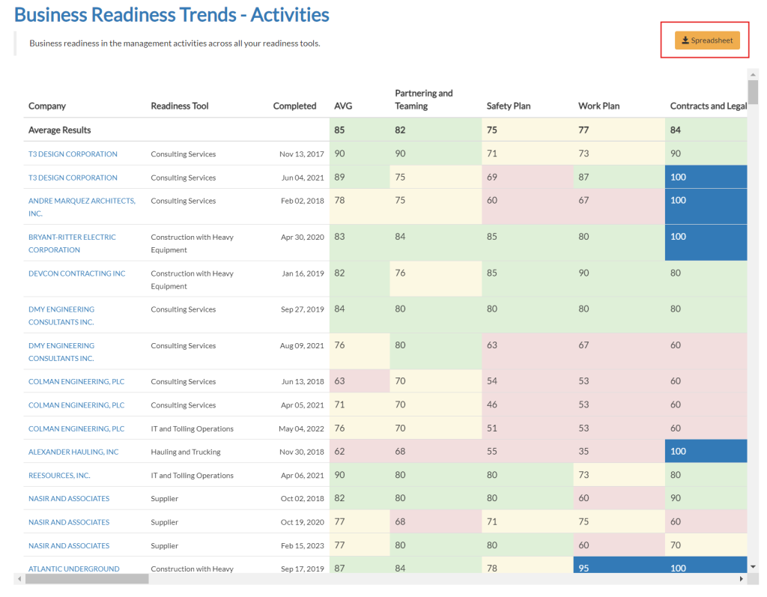Click the AVG column header
767x597 pixels.
coord(342,106)
